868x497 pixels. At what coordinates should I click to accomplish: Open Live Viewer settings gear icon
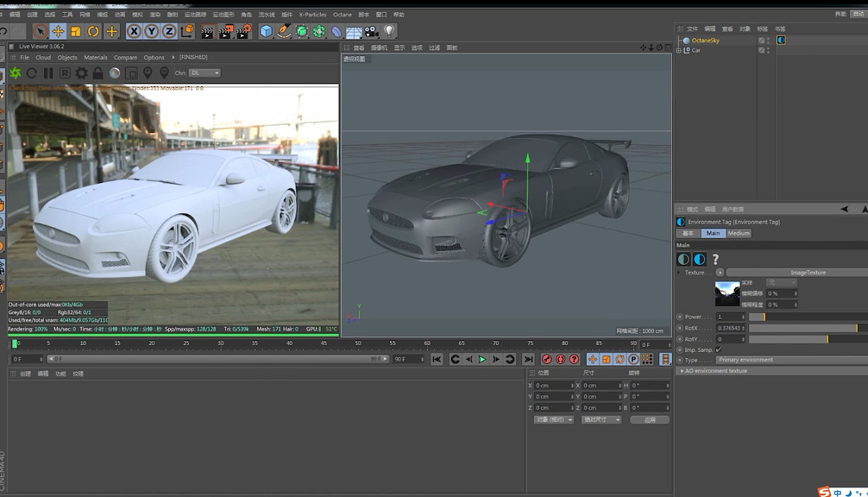click(81, 73)
